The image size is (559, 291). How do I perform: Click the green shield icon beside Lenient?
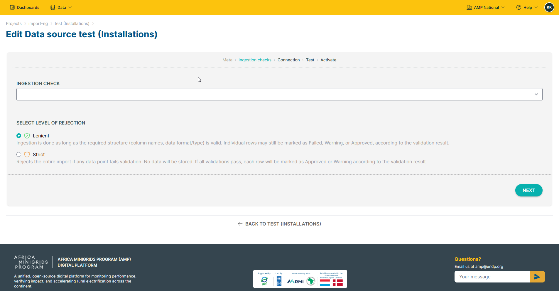click(27, 136)
